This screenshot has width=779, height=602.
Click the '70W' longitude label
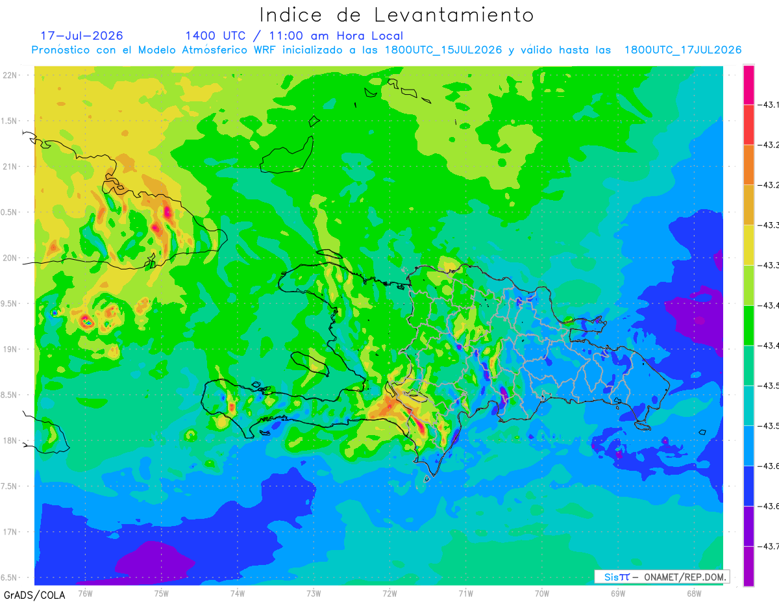coord(541,593)
